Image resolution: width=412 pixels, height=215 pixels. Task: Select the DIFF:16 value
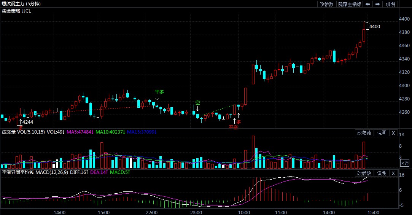79,172
